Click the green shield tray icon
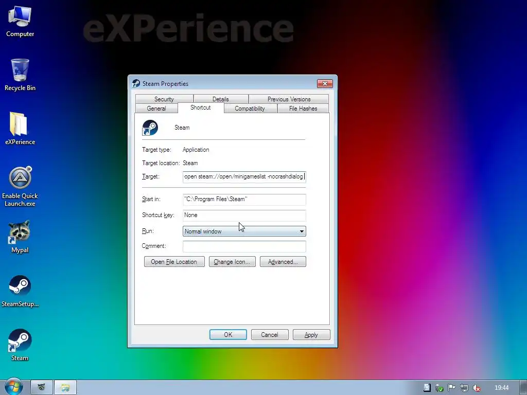The image size is (527, 395). [439, 388]
